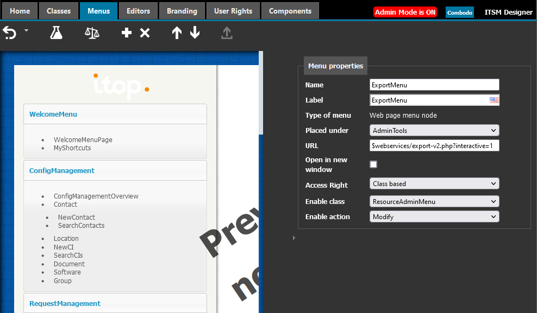Move menu down with down arrow

click(195, 33)
